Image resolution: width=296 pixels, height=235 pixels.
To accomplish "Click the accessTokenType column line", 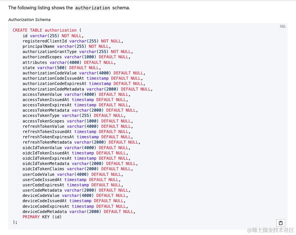I will click(x=74, y=115).
